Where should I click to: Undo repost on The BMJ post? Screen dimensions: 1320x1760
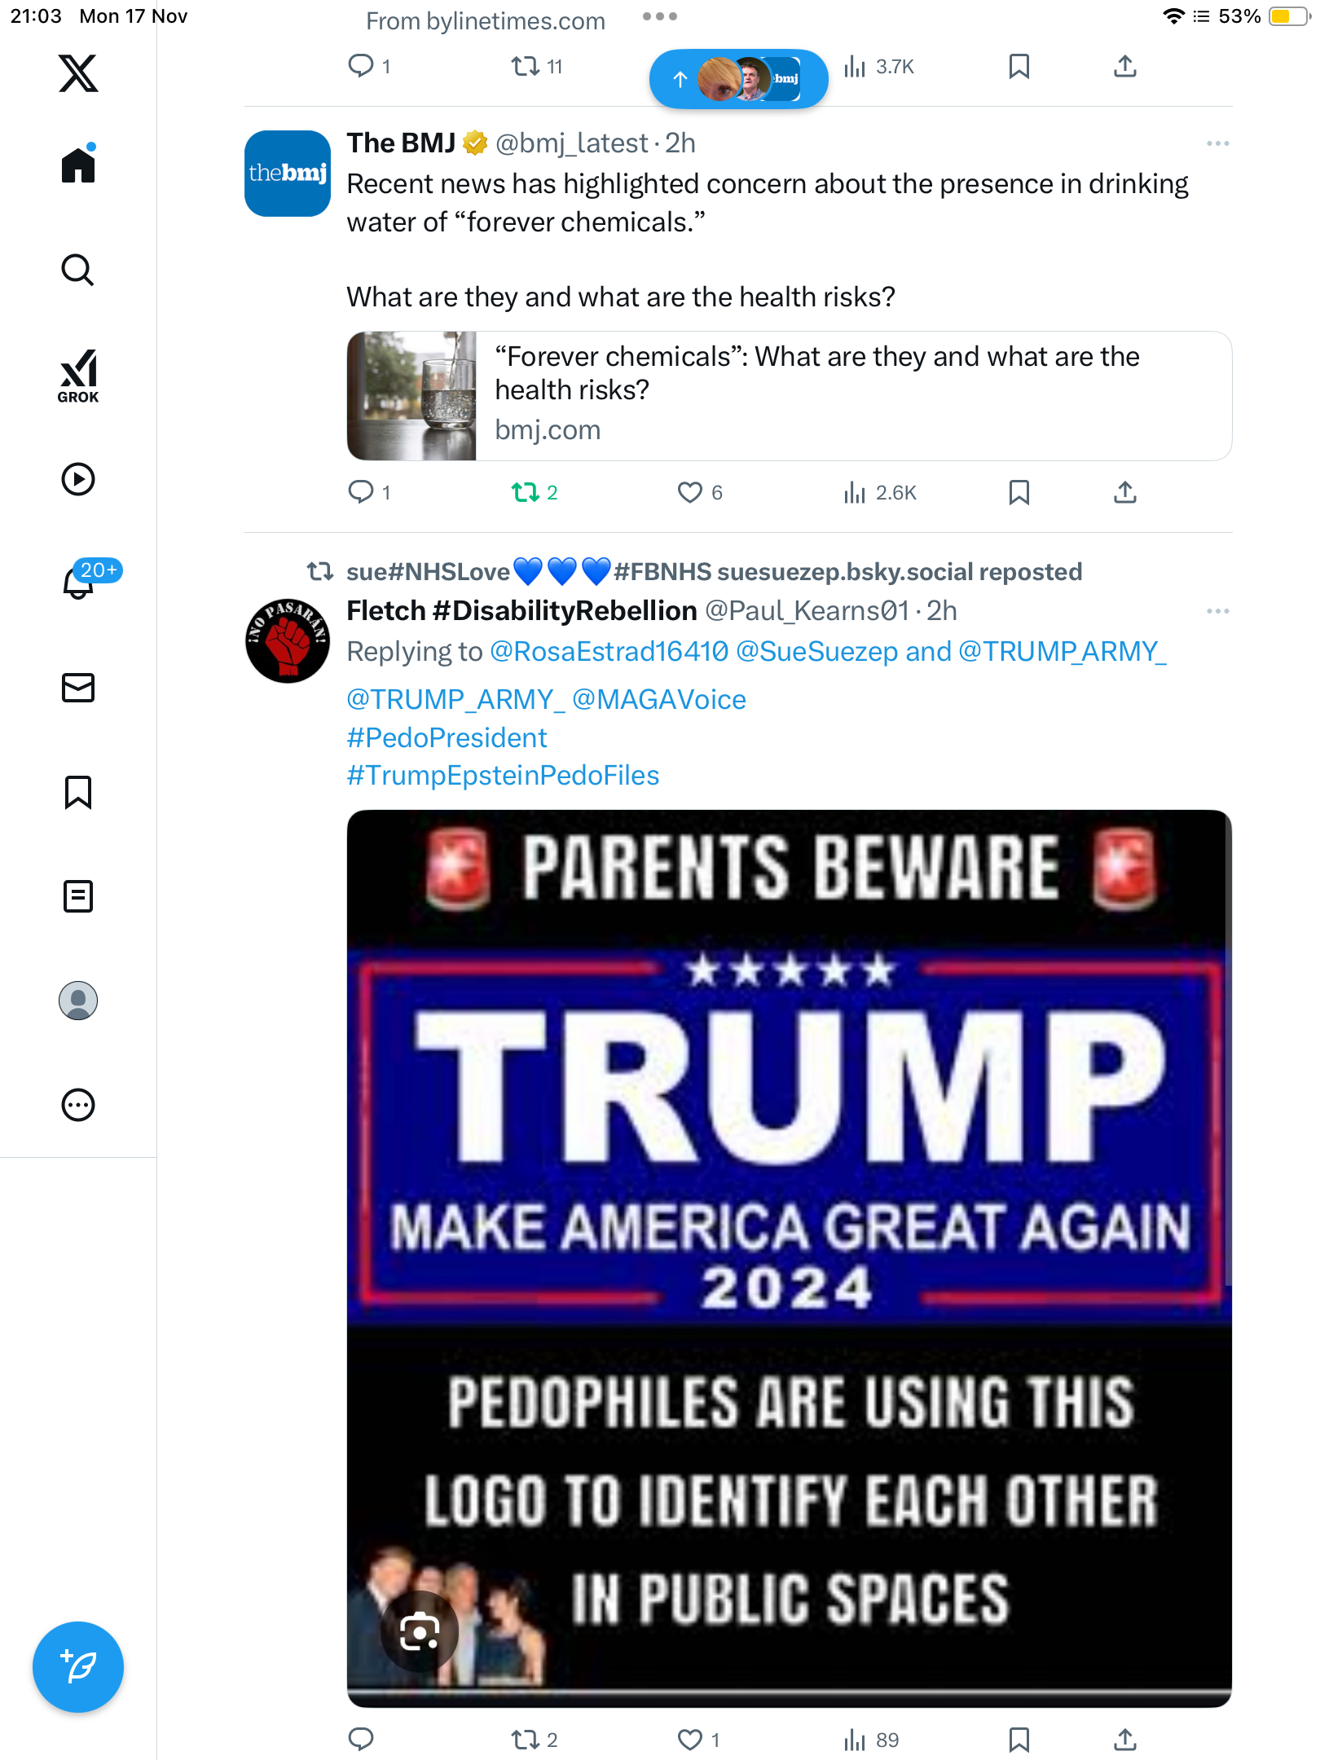coord(526,492)
